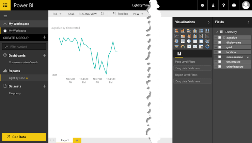252x143 pixels.
Task: Click the feedback smiley icon
Action: (234, 5)
